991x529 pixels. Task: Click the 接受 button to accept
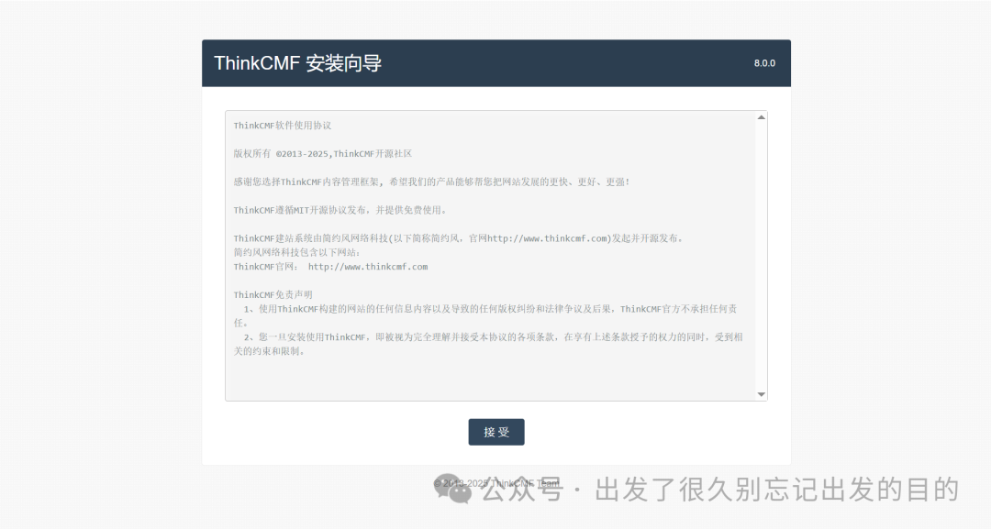(495, 432)
